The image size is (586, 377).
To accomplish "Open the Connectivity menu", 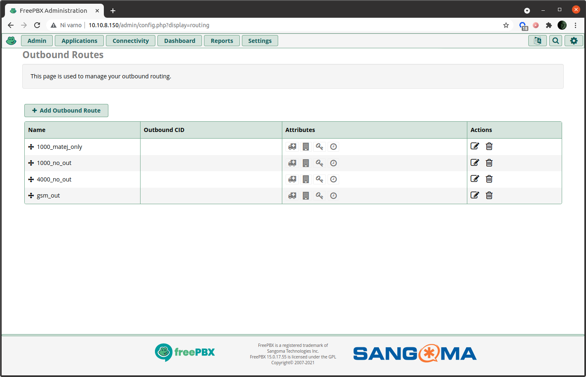I will (x=130, y=40).
